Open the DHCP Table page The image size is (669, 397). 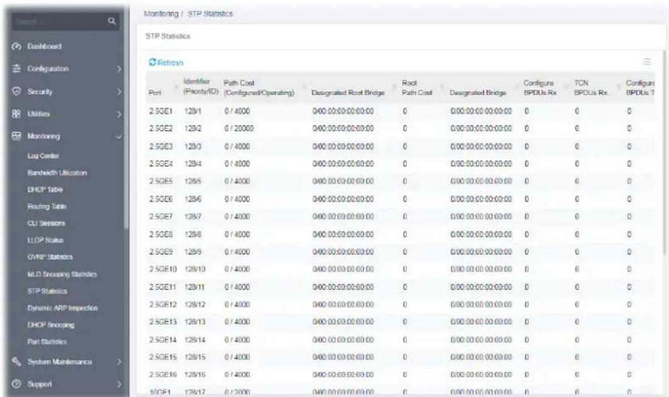45,189
